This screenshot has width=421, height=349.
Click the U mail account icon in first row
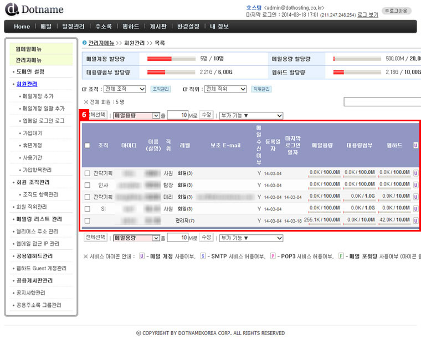pyautogui.click(x=415, y=173)
